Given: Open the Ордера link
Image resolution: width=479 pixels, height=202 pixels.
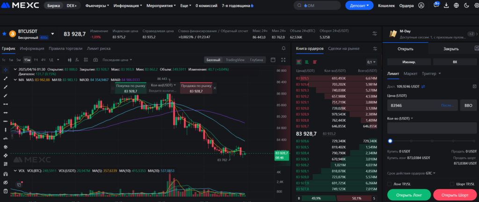Looking at the screenshot, I should tap(406, 6).
